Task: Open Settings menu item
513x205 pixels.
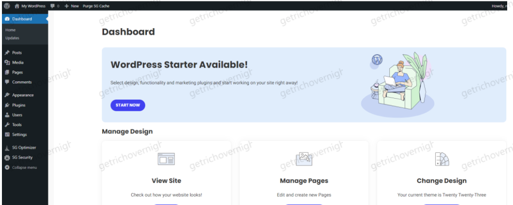Action: [19, 135]
